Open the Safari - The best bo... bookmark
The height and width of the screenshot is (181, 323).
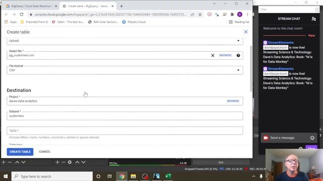click(68, 22)
